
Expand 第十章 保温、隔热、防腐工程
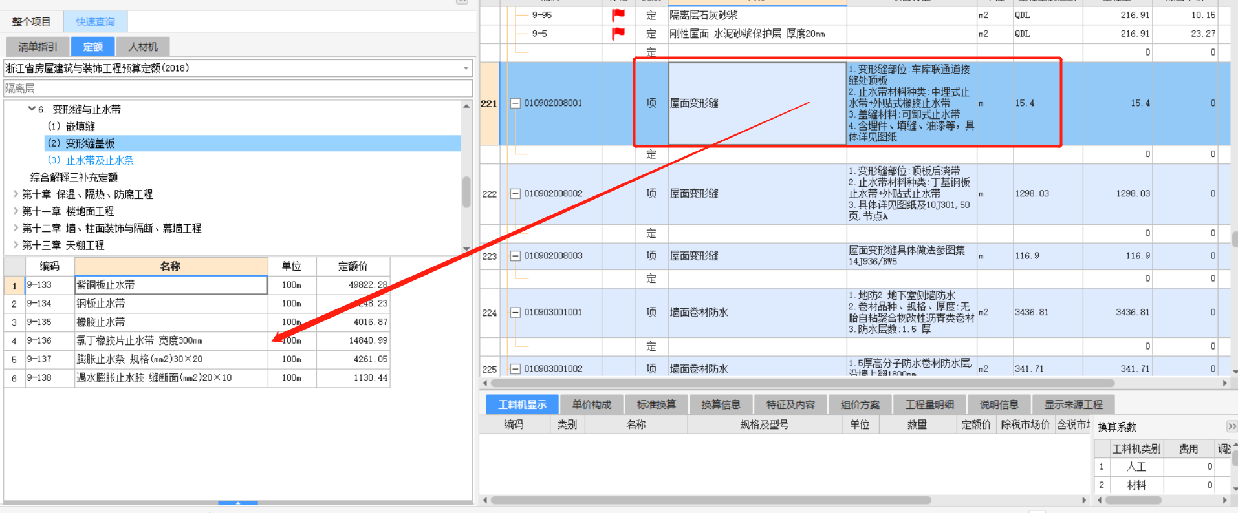16,194
